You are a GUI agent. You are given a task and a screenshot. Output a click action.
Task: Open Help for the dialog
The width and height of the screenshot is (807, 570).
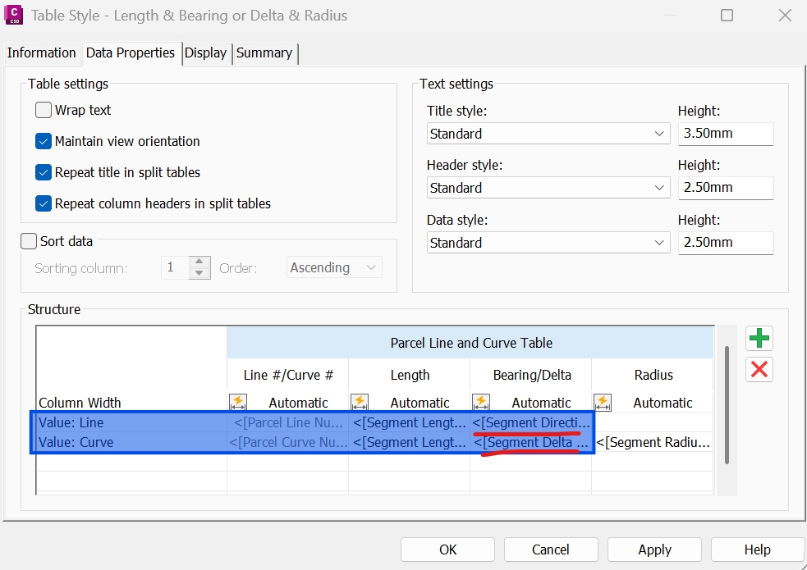(758, 549)
